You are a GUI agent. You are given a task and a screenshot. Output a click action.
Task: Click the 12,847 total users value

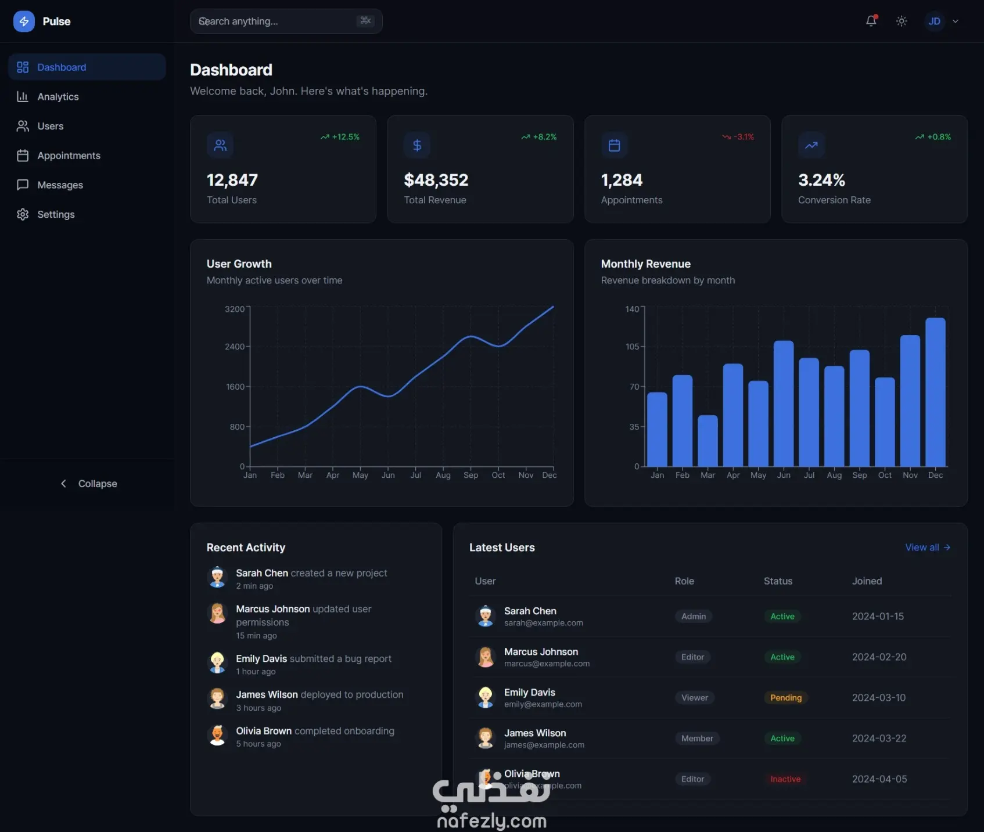click(232, 180)
